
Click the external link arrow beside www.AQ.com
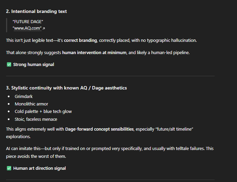pos(44,29)
